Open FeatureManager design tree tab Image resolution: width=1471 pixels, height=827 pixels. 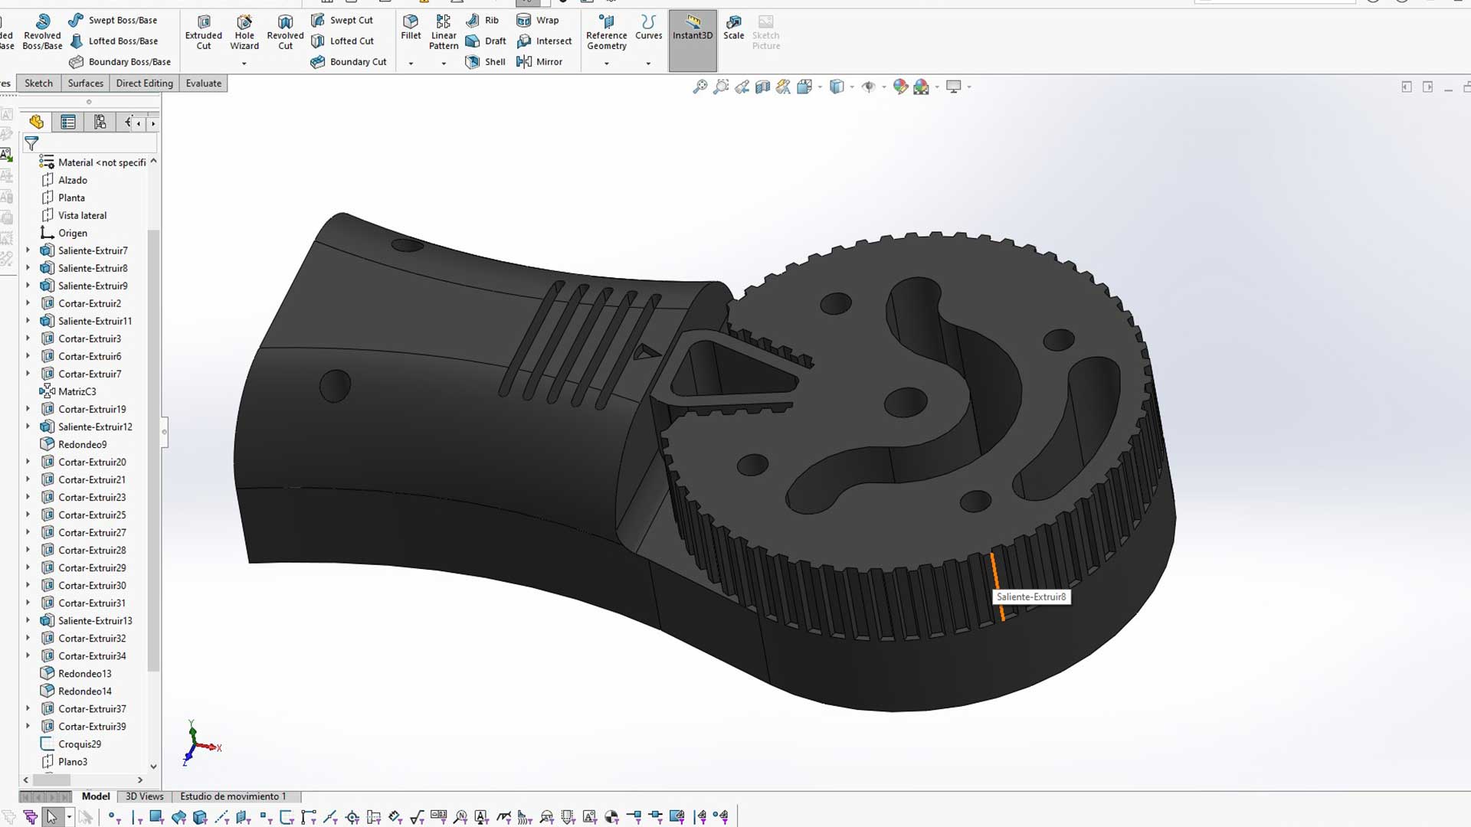point(36,122)
